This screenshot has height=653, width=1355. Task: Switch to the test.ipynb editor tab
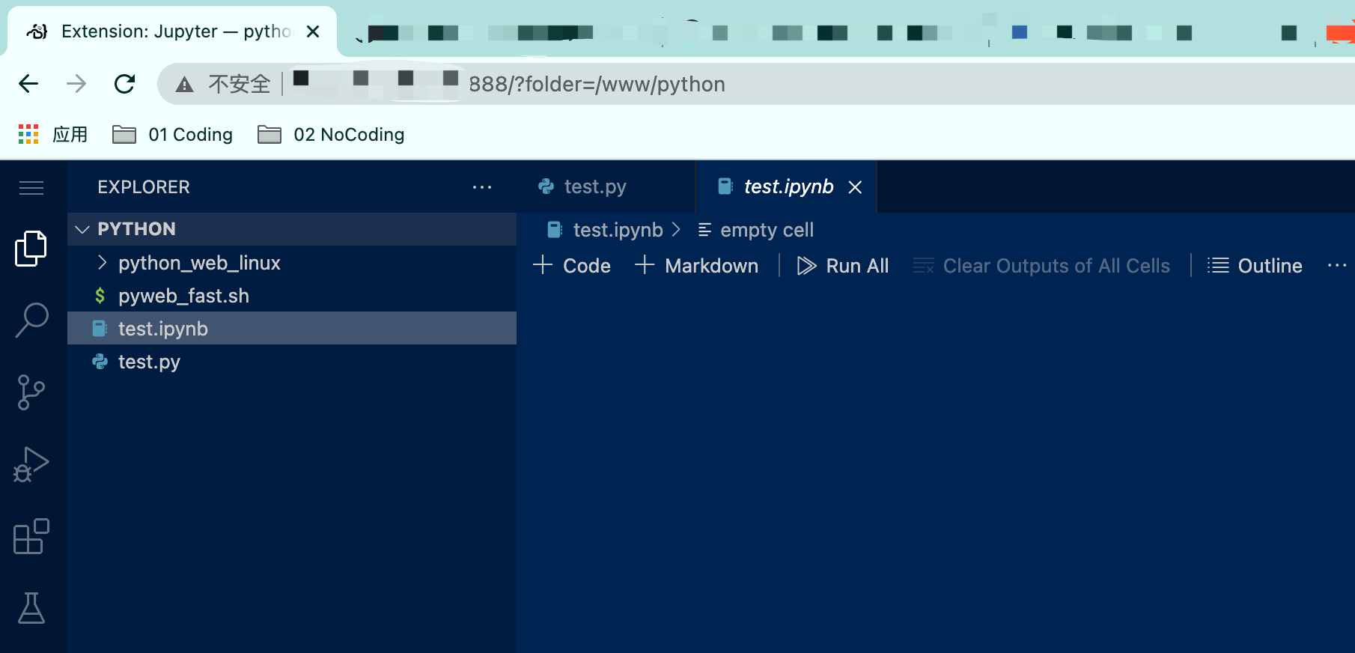click(788, 186)
